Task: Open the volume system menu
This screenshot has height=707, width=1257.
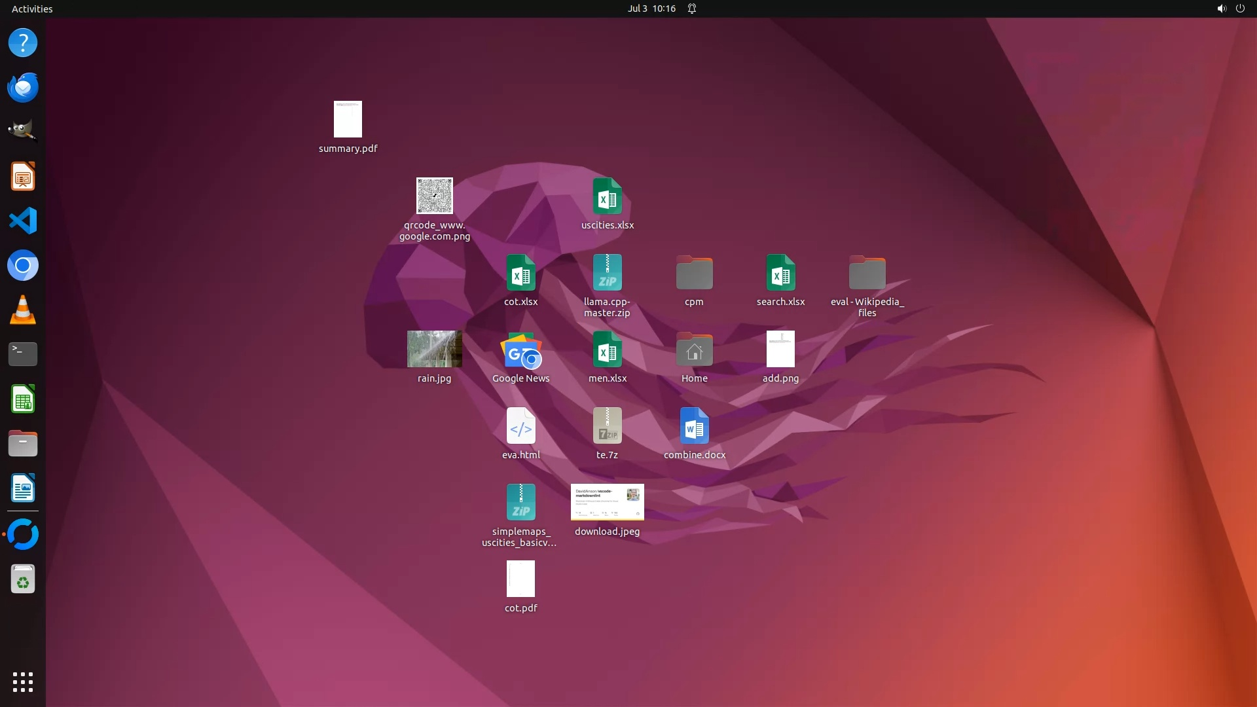Action: (x=1221, y=9)
